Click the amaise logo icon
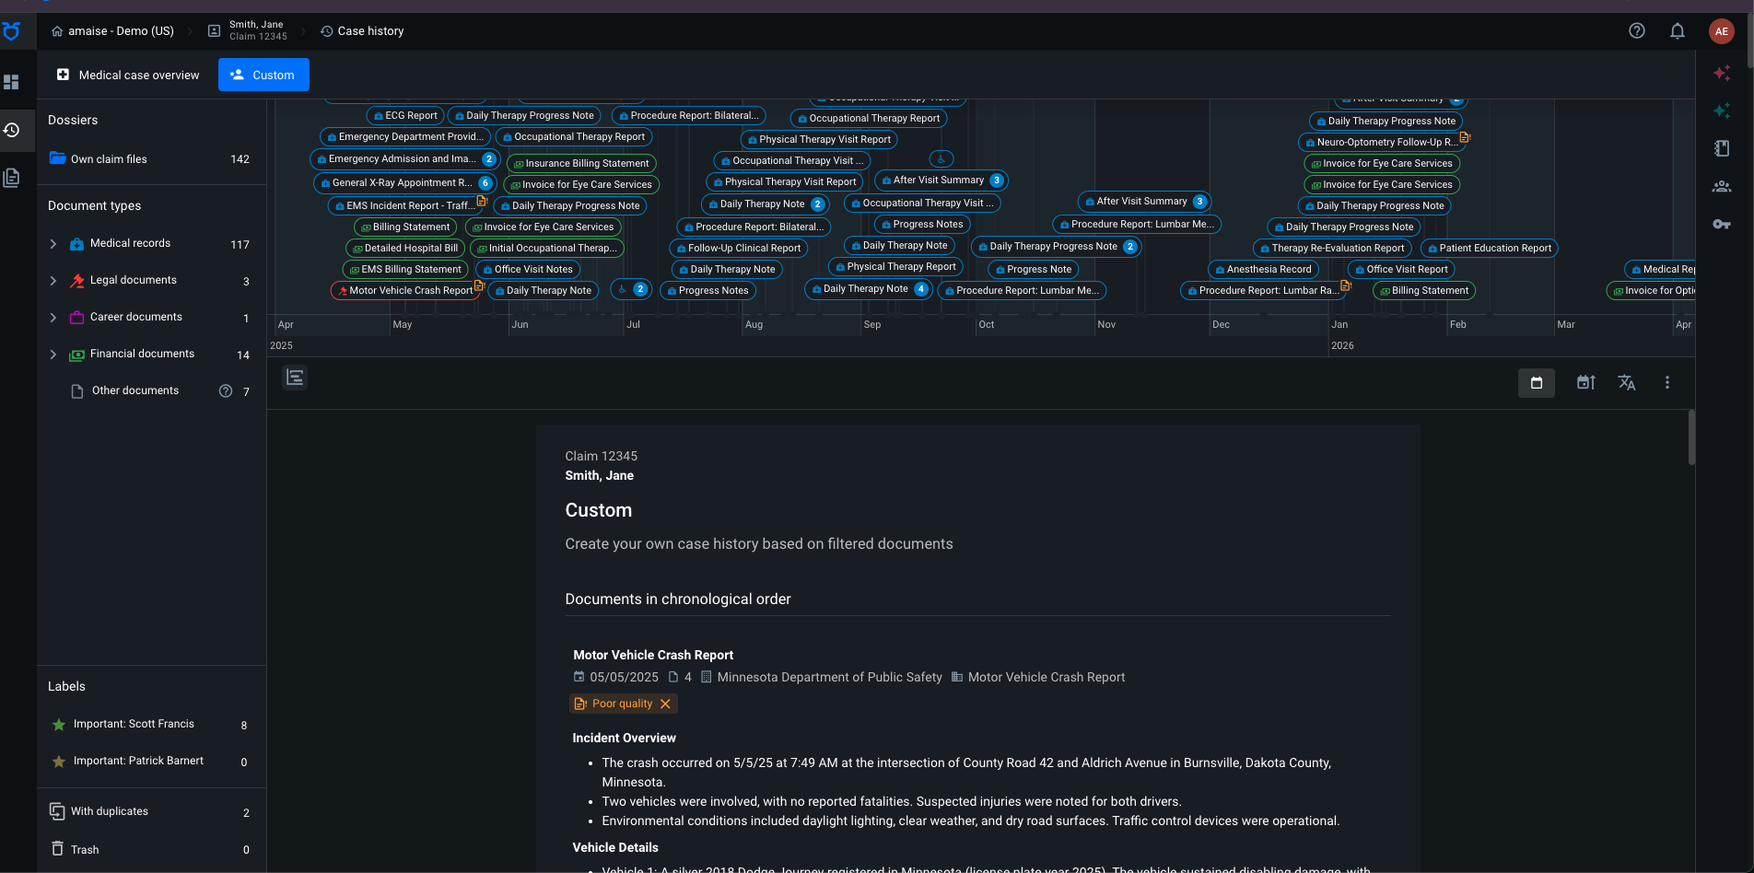The width and height of the screenshot is (1754, 873). click(11, 31)
